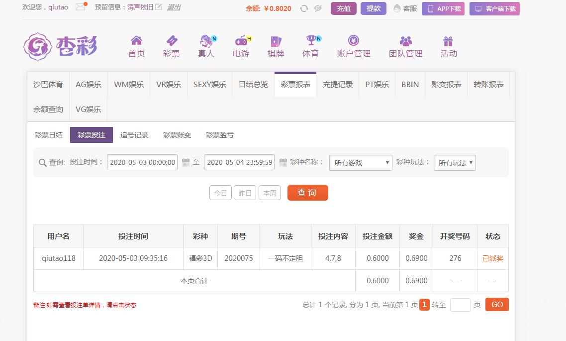Open calendar picker for end time

(283, 162)
